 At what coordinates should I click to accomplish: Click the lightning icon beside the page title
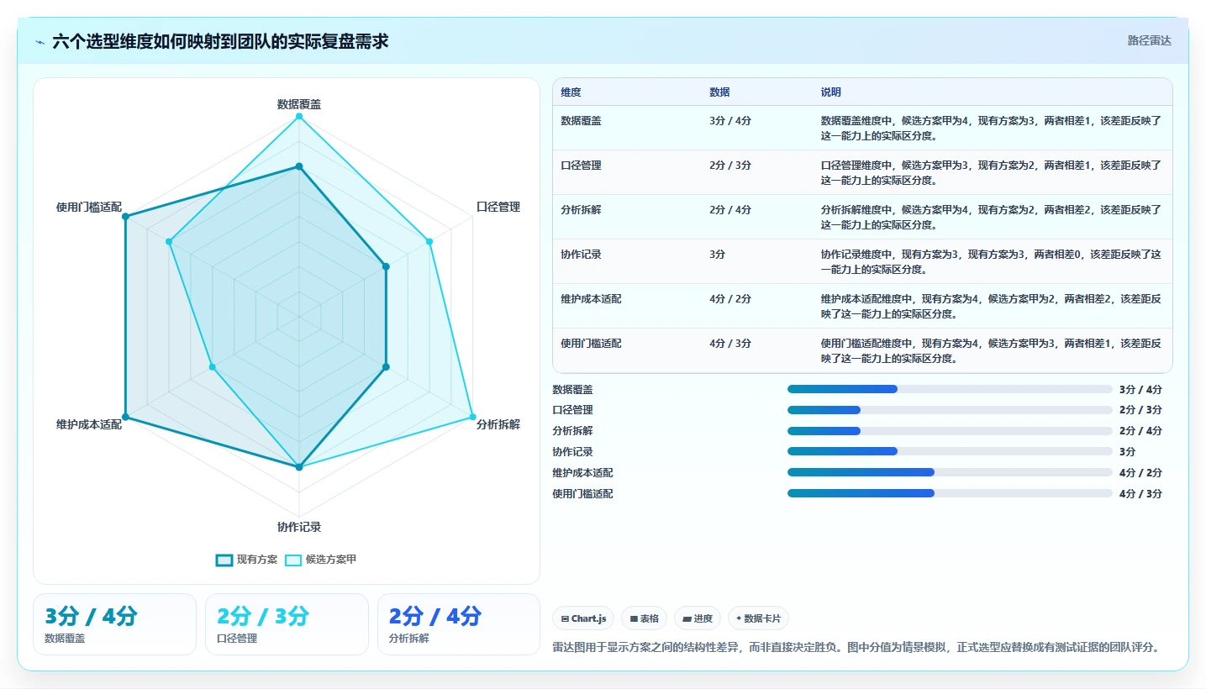pos(40,41)
